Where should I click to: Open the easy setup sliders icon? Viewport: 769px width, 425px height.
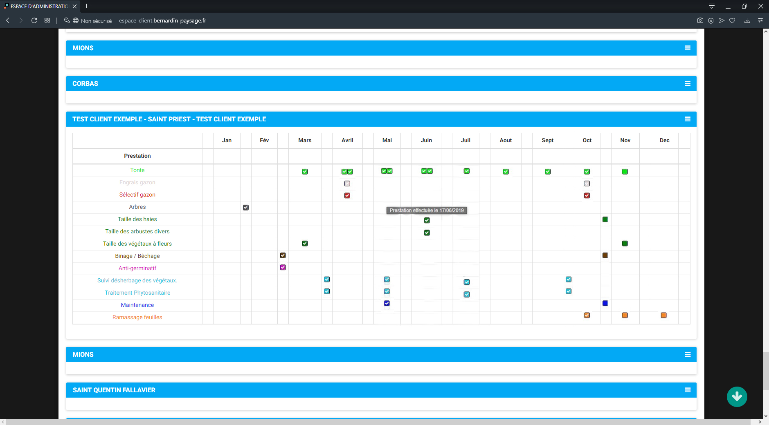point(760,20)
